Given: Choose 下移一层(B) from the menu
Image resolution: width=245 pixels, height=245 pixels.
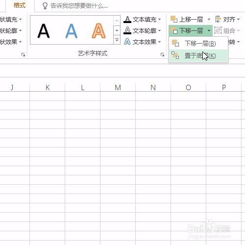Looking at the screenshot, I should click(198, 44).
